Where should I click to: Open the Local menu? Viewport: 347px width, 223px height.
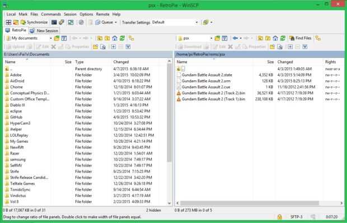tap(11, 14)
